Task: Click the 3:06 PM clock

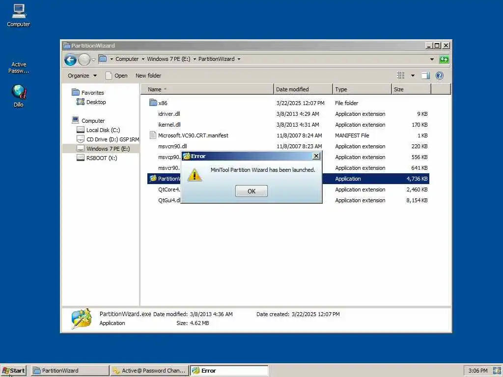Action: (x=477, y=371)
